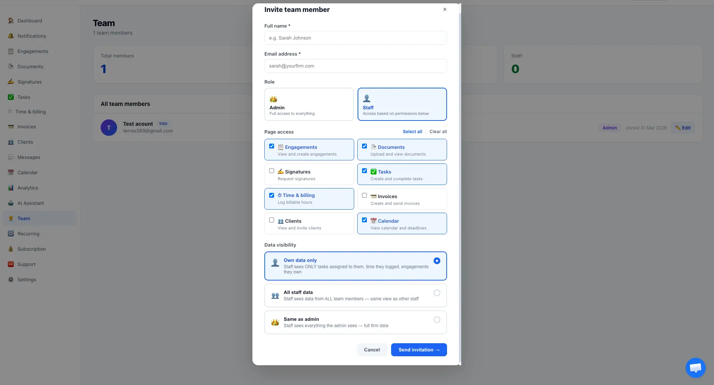Open the Analytics chart icon

(10, 188)
